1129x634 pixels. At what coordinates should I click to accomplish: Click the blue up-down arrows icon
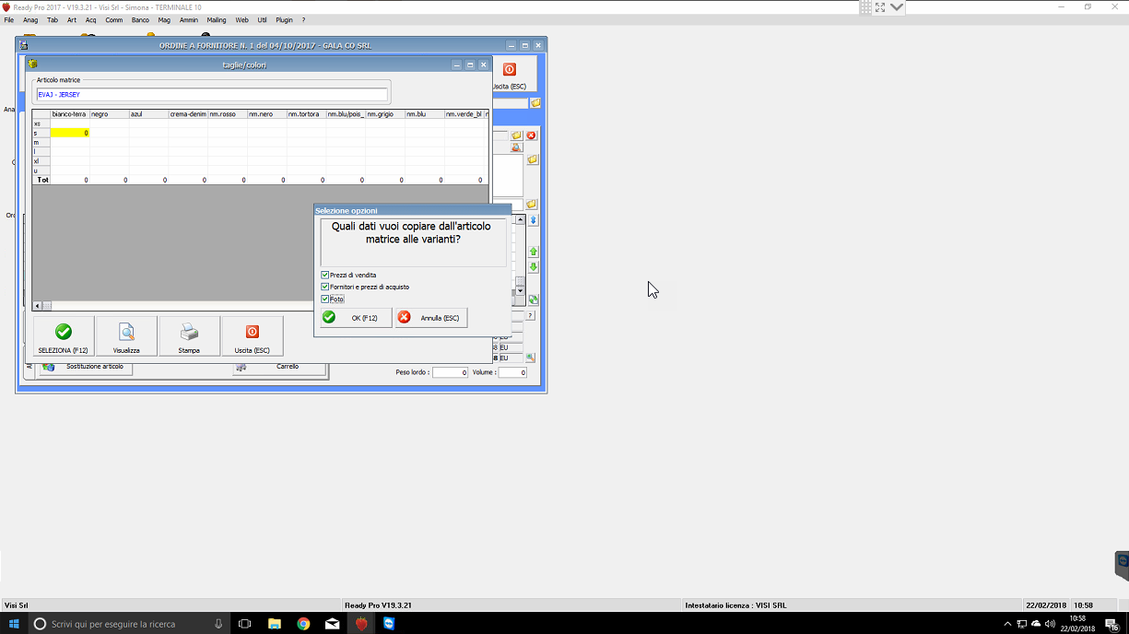533,220
